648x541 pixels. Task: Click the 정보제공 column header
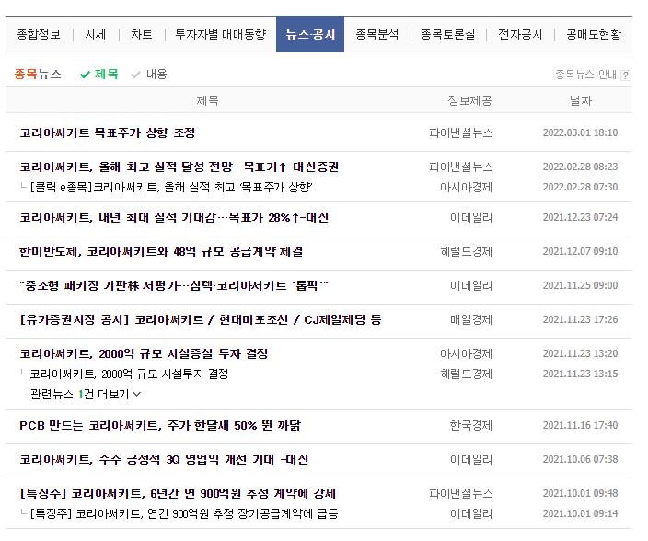[469, 100]
